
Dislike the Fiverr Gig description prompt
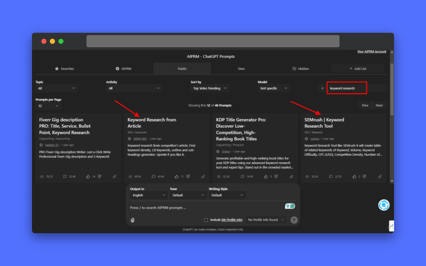click(x=99, y=177)
